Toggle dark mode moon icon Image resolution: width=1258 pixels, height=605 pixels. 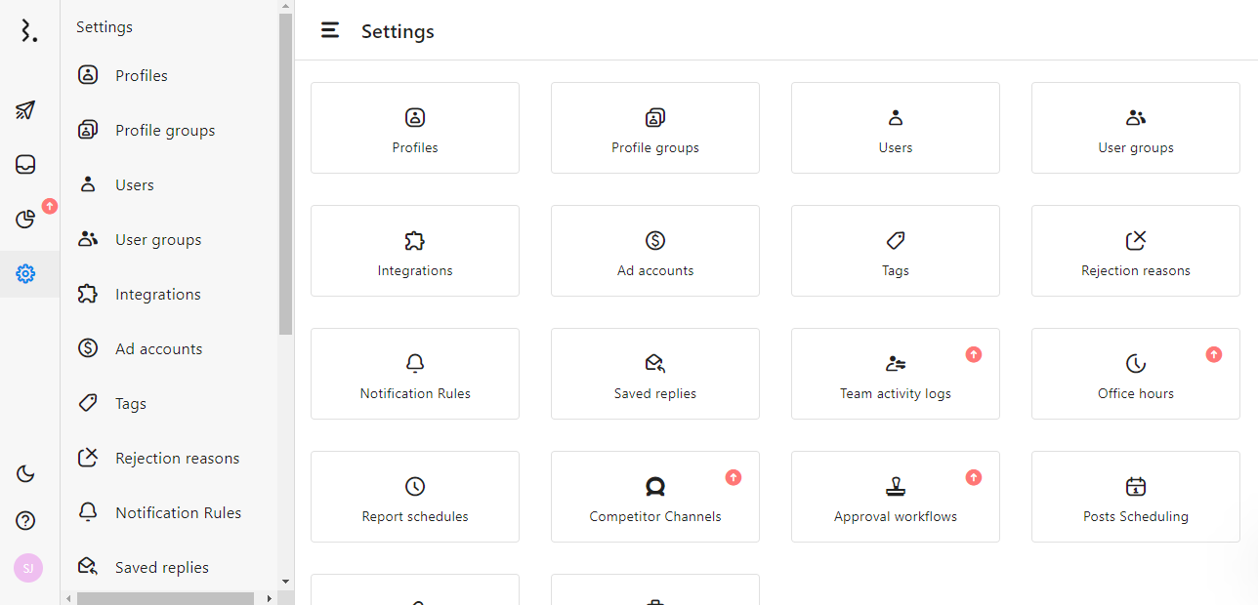coord(26,474)
